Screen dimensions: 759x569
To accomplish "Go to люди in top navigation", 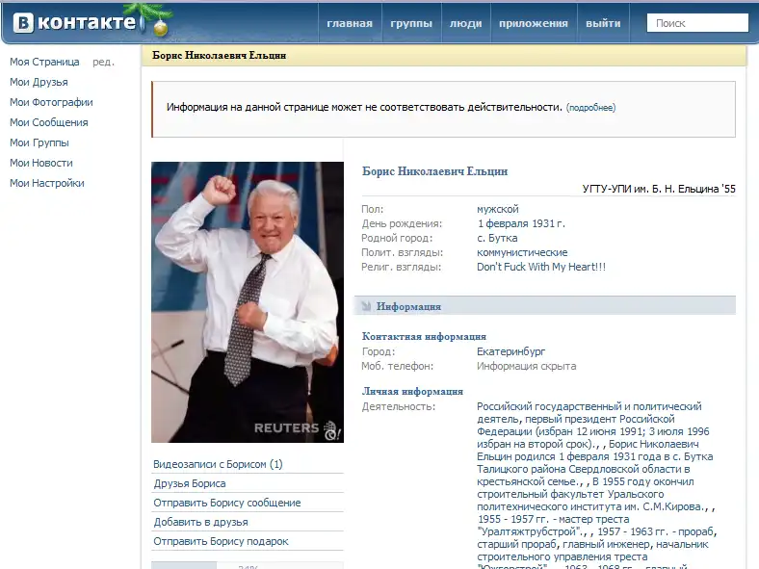I will 465,24.
